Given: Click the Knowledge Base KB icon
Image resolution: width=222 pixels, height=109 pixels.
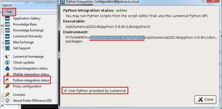Looking at the screenshot, I should 8,24.
